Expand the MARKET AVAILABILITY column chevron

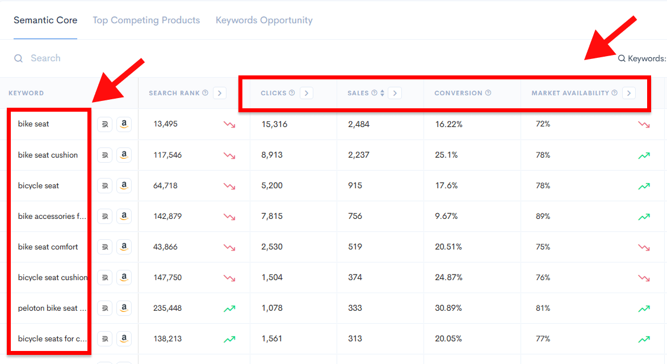pos(629,92)
